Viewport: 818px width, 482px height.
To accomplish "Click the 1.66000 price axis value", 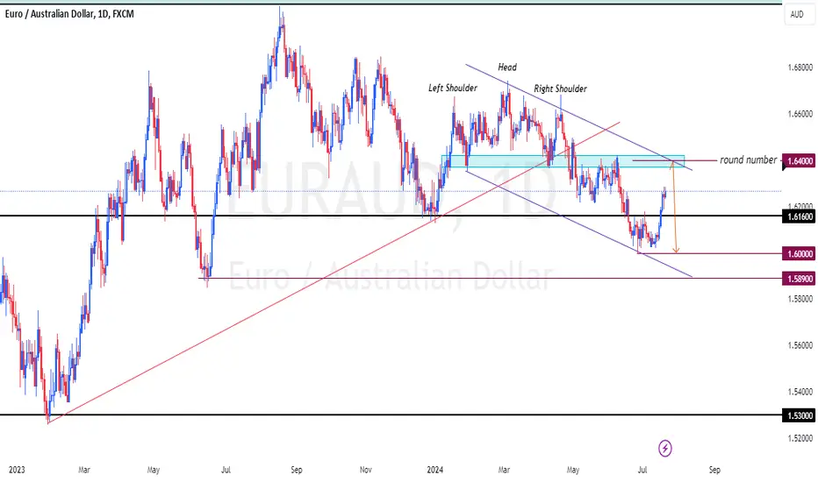I will pyautogui.click(x=800, y=114).
